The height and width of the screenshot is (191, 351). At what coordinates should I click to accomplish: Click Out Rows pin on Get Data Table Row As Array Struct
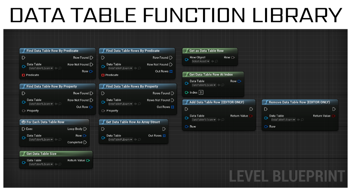(x=164, y=135)
